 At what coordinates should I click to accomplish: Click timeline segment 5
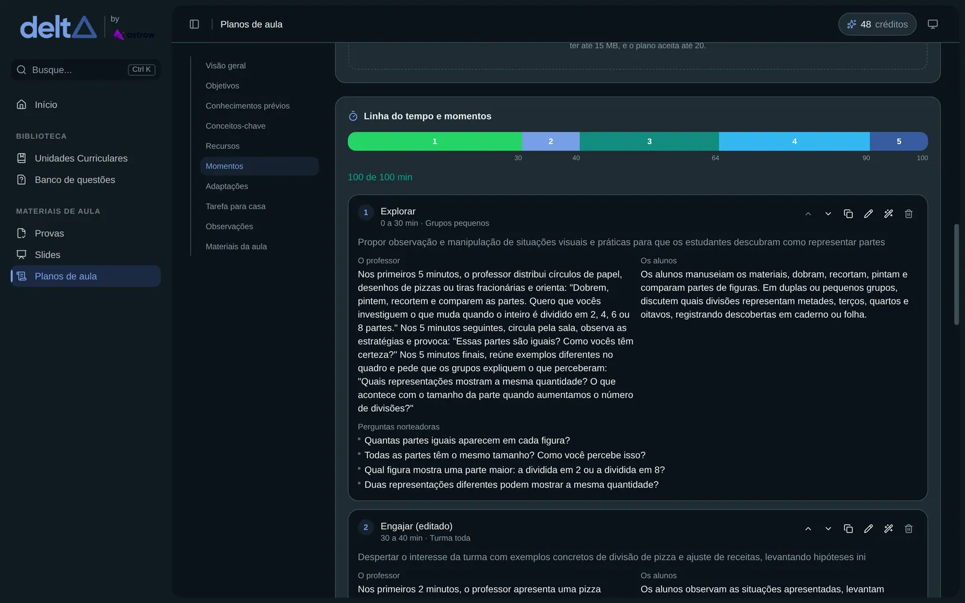click(x=899, y=141)
